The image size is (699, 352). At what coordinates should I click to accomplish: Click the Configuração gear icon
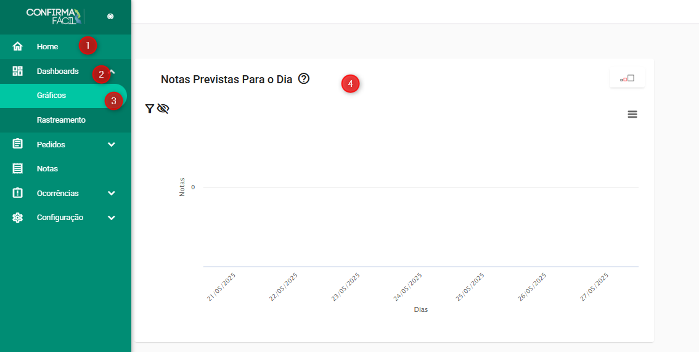coord(18,218)
